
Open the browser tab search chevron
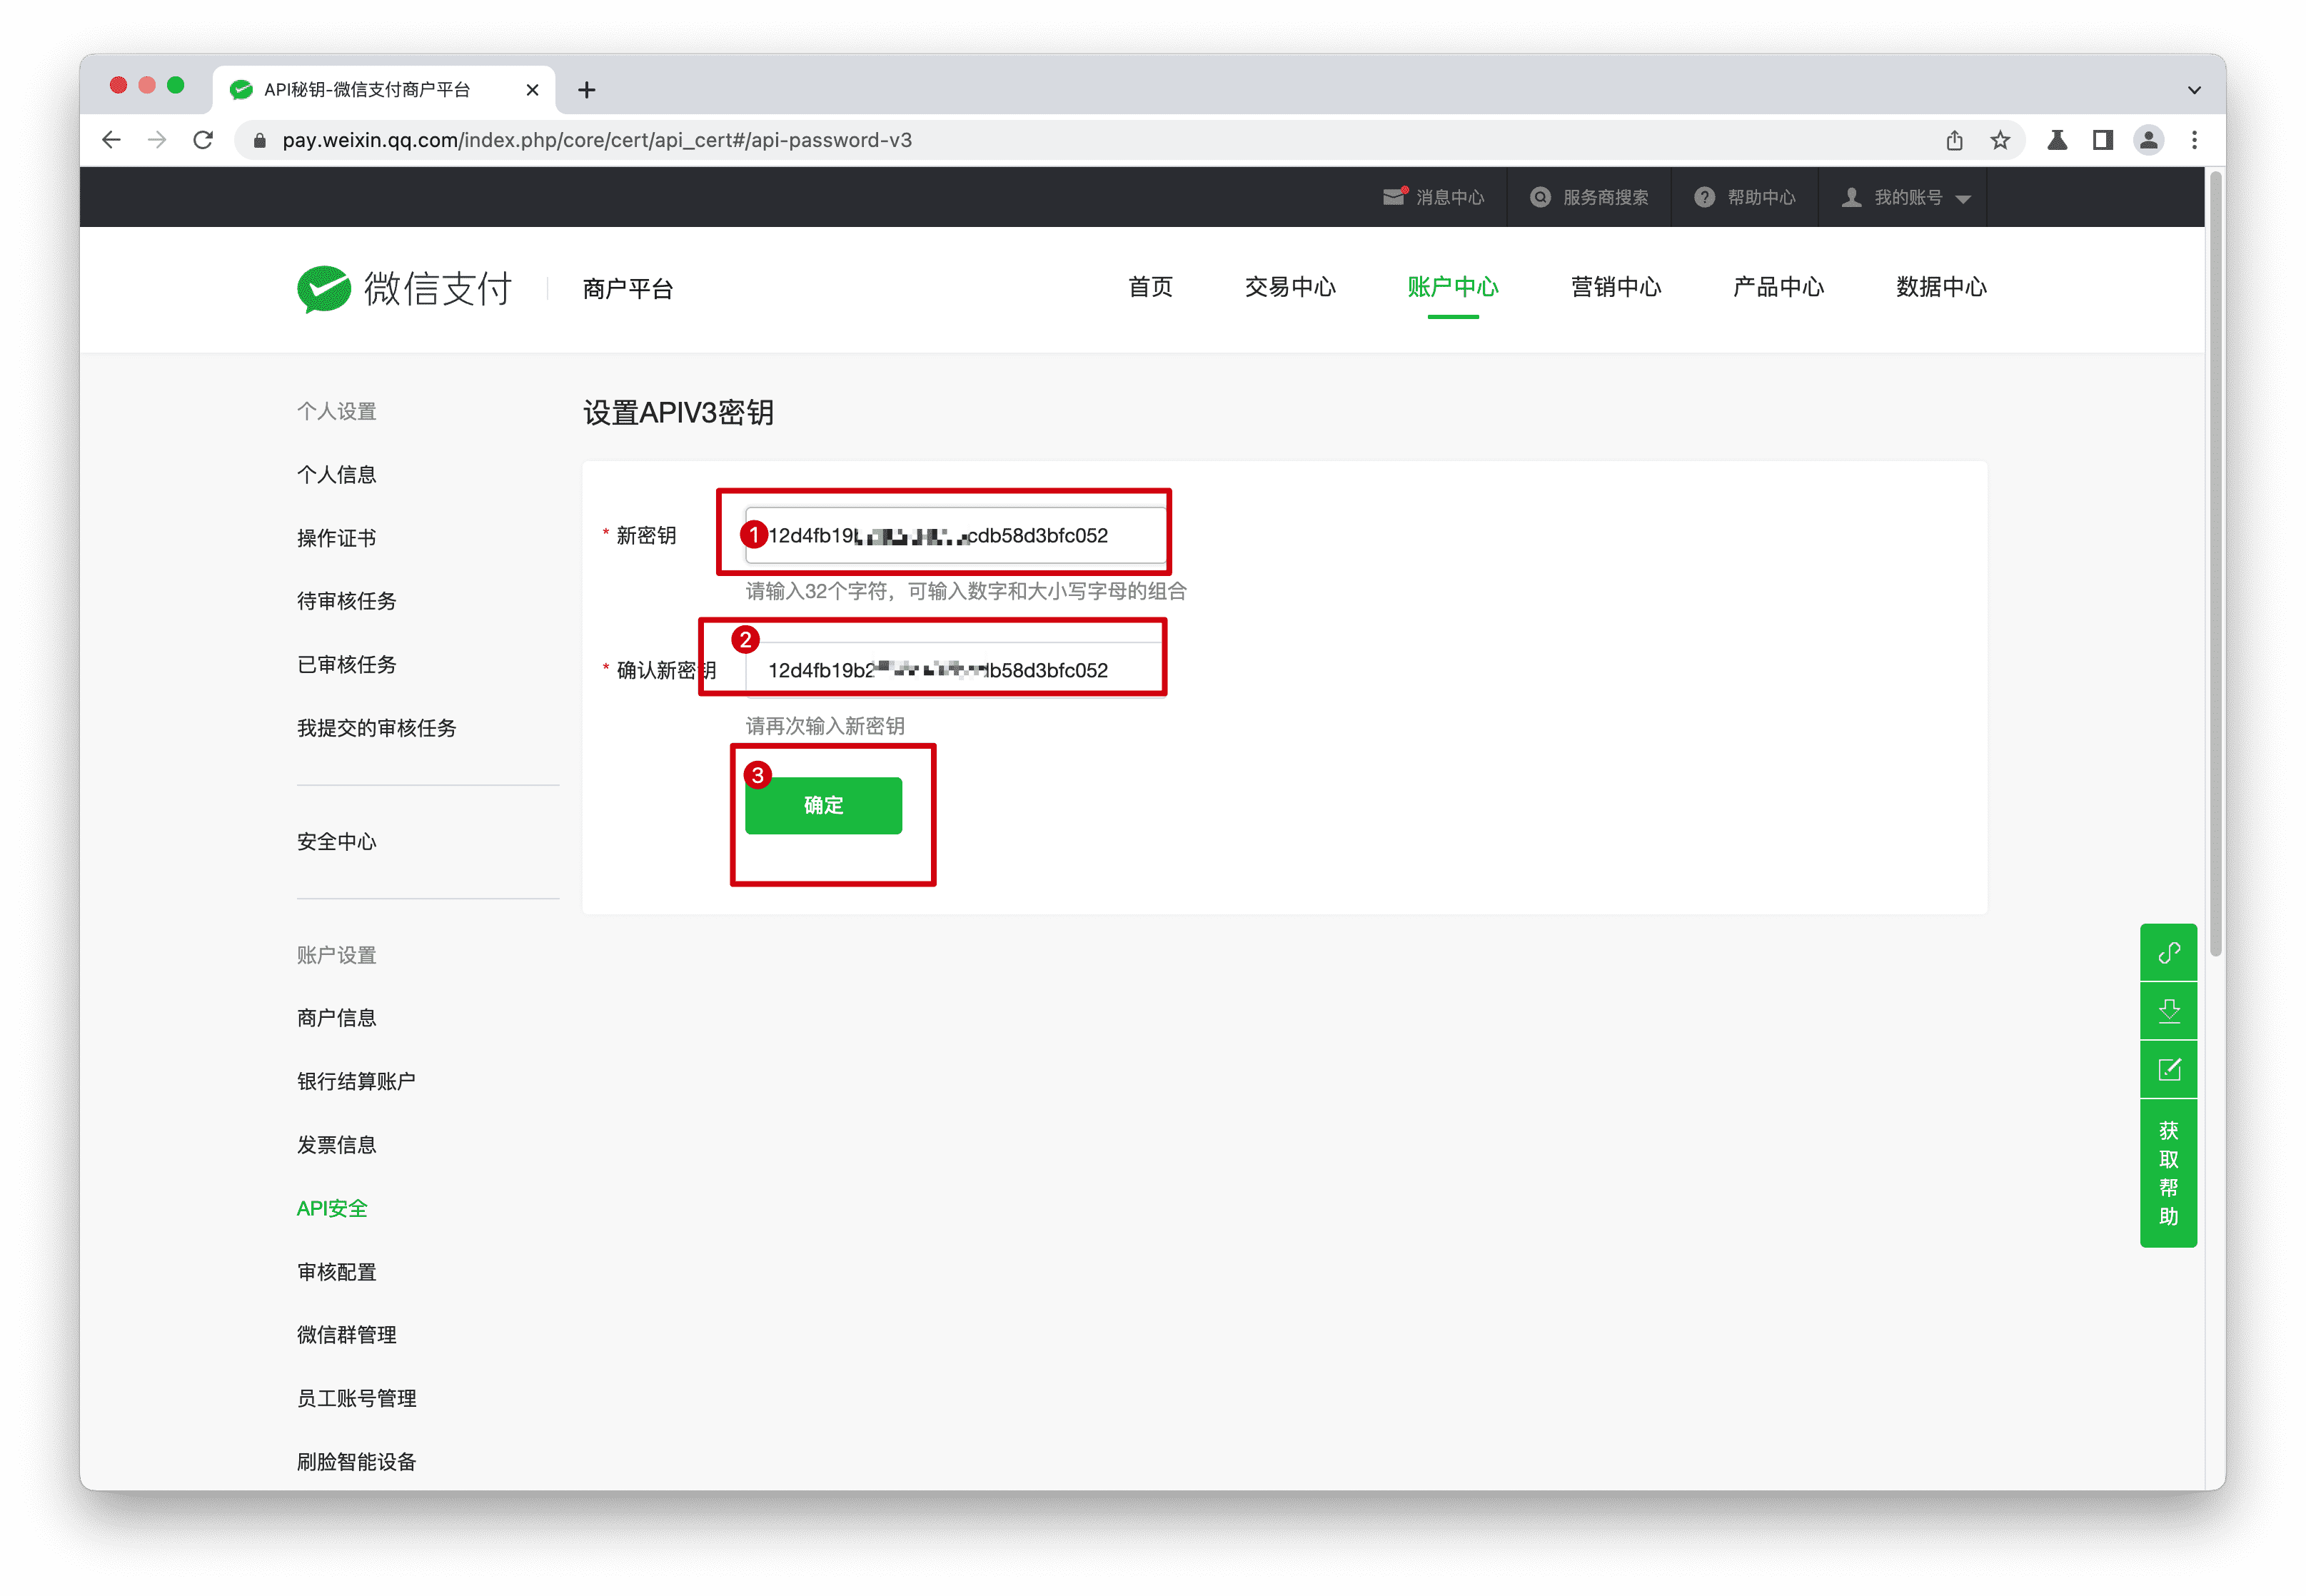(2194, 89)
